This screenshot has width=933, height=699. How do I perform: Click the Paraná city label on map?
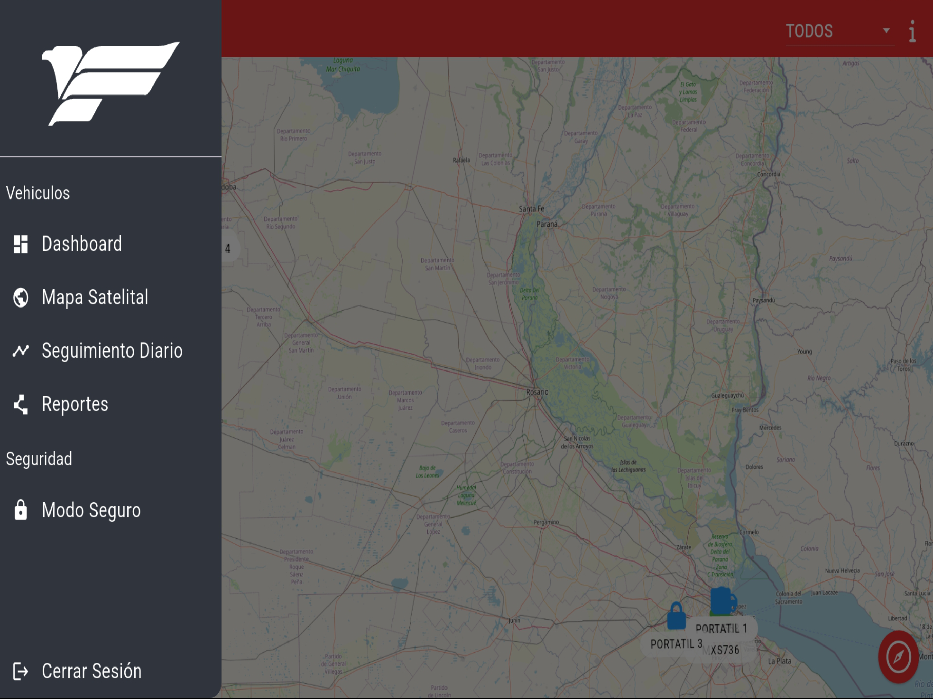click(547, 224)
